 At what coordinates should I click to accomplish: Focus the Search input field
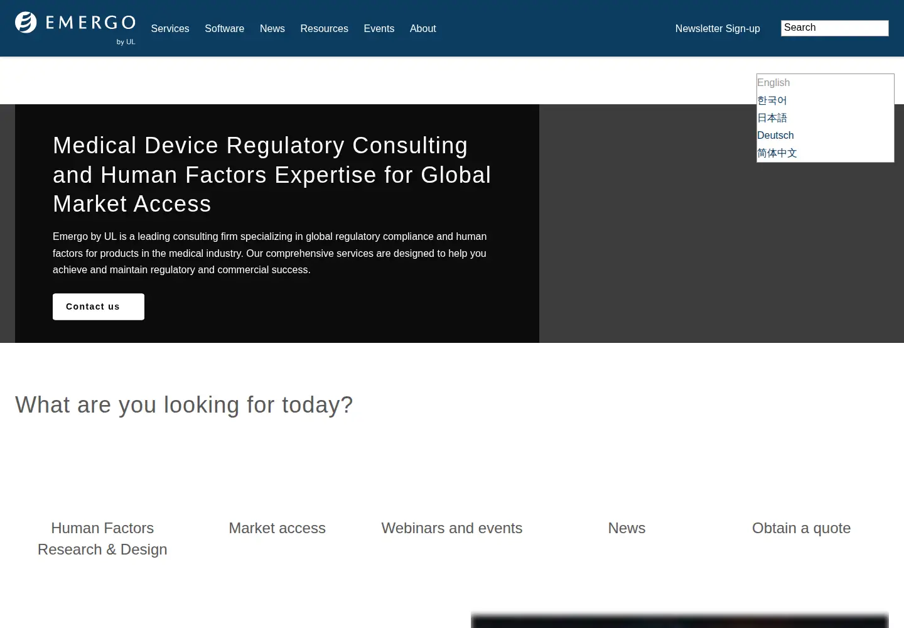pyautogui.click(x=835, y=28)
